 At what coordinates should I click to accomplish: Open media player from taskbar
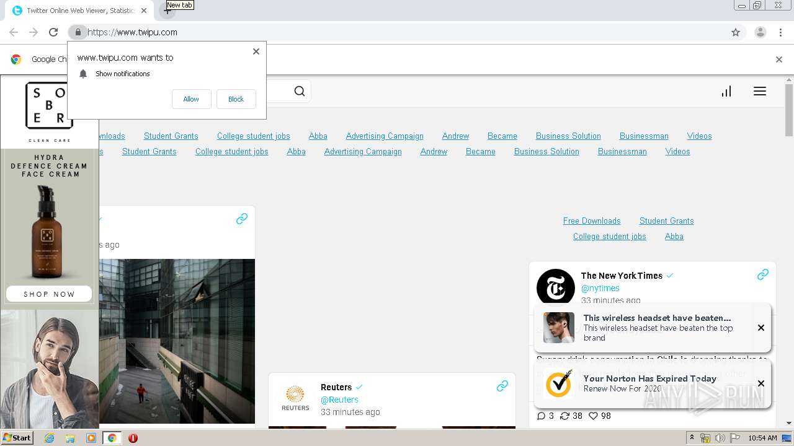[91, 438]
